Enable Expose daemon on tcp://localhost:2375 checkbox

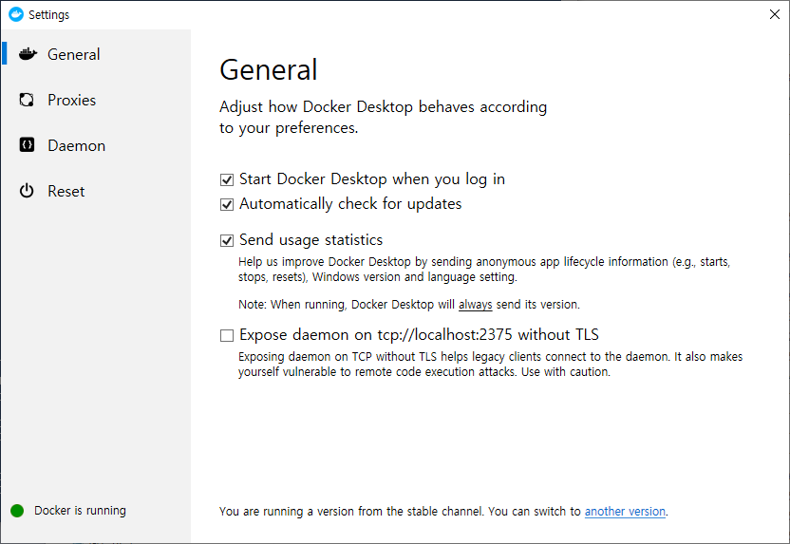pyautogui.click(x=227, y=335)
